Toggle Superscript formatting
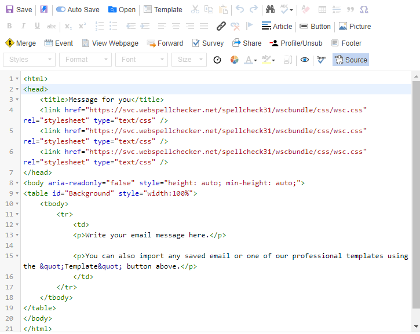Image resolution: width=420 pixels, height=334 pixels. tap(82, 26)
